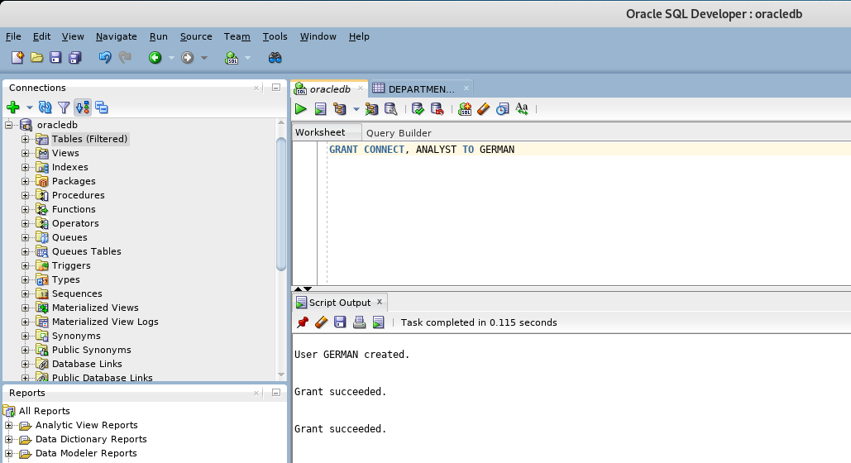Click the GRANT statement in worksheet editor
Screen dimensions: 851x463
(422, 150)
